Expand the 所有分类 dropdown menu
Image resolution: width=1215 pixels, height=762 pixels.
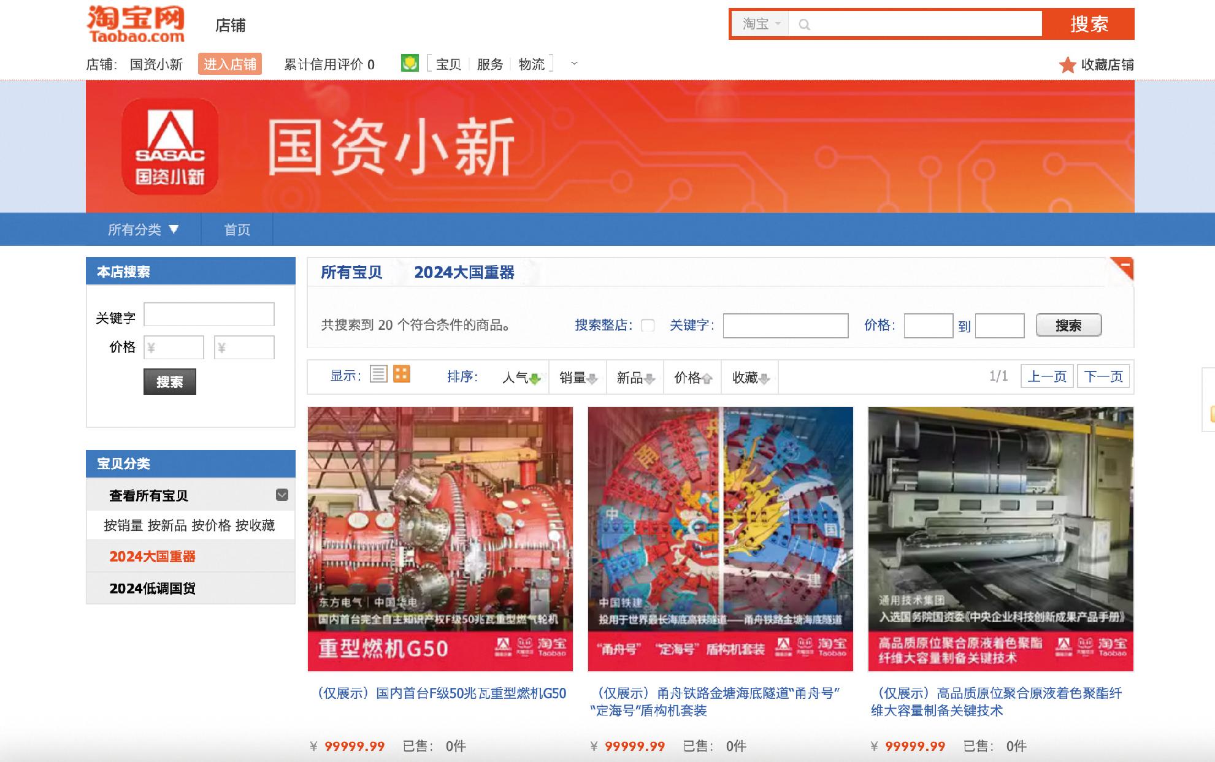pos(144,229)
